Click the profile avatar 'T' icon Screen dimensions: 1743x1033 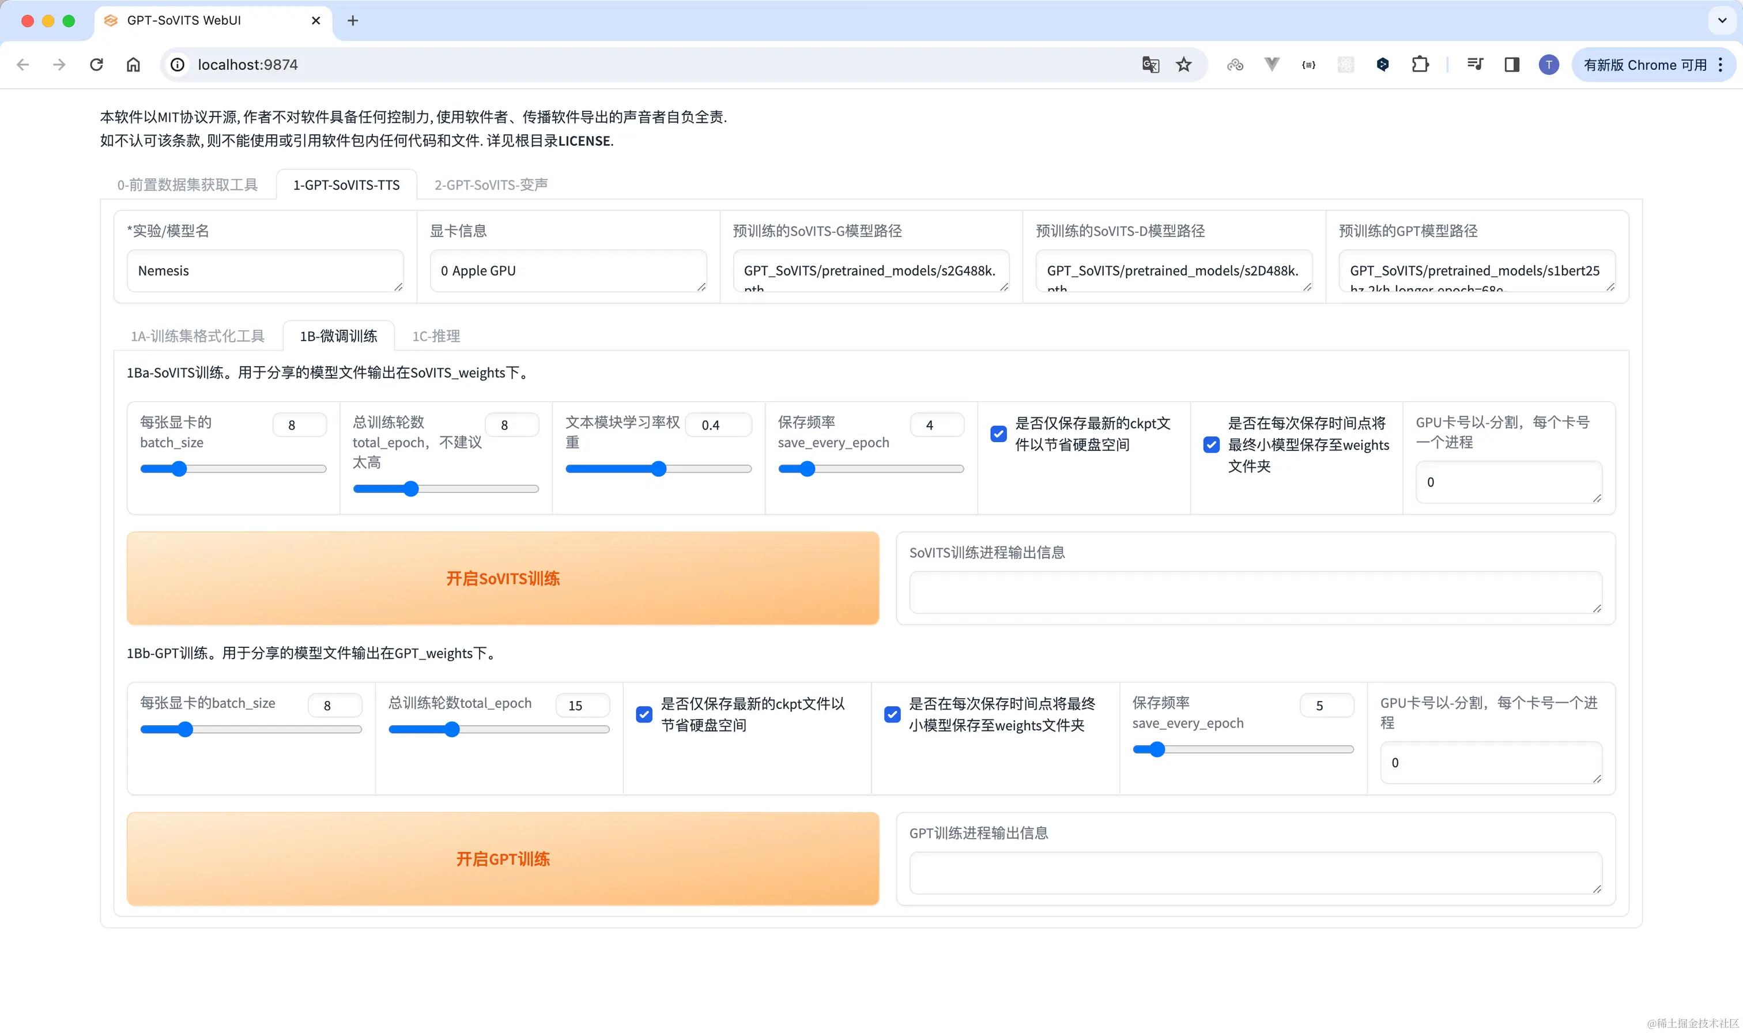1548,65
